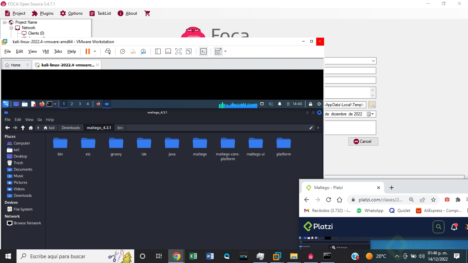Collapse the Network node in FOCA's project tree
Screen dimensions: 468x263
tap(11, 28)
